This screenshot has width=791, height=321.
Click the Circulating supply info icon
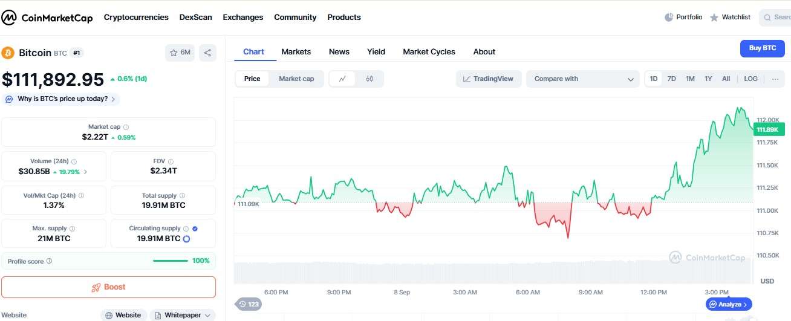(x=186, y=229)
